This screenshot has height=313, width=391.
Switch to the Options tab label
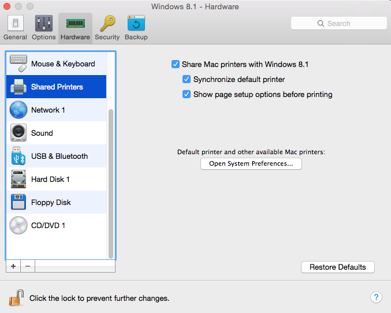44,37
